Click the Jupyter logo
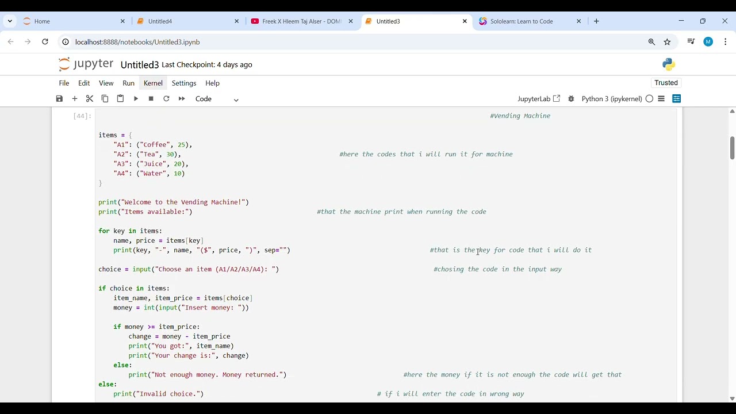The image size is (736, 414). [x=86, y=64]
